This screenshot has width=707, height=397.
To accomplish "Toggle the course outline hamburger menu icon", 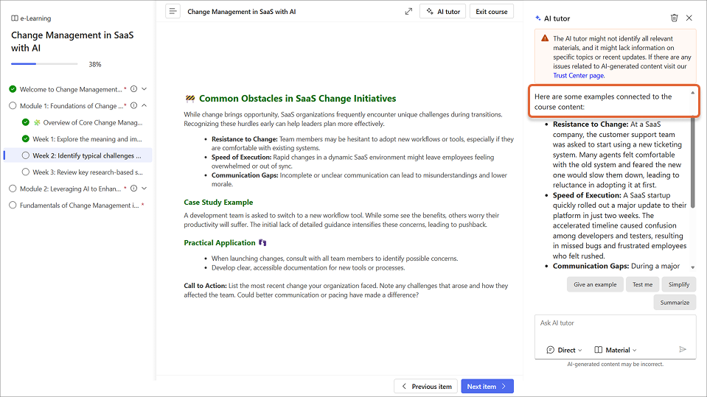I will 173,11.
